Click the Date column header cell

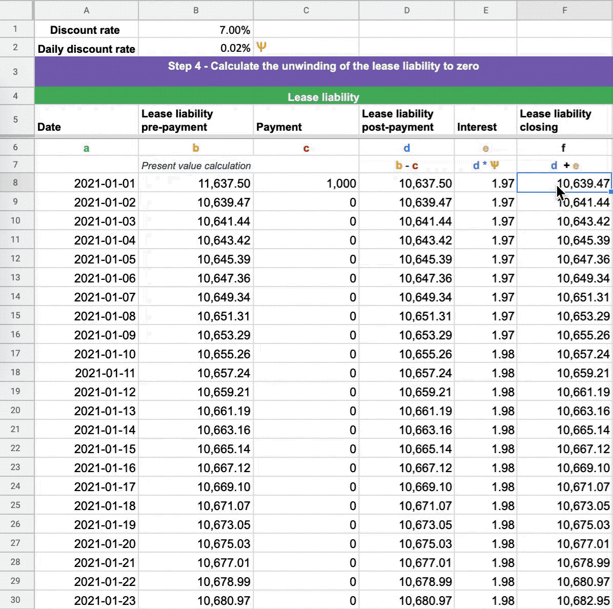tap(86, 120)
